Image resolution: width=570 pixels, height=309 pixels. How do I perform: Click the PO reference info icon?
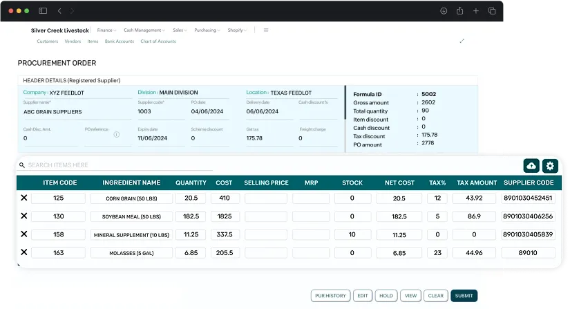point(117,135)
